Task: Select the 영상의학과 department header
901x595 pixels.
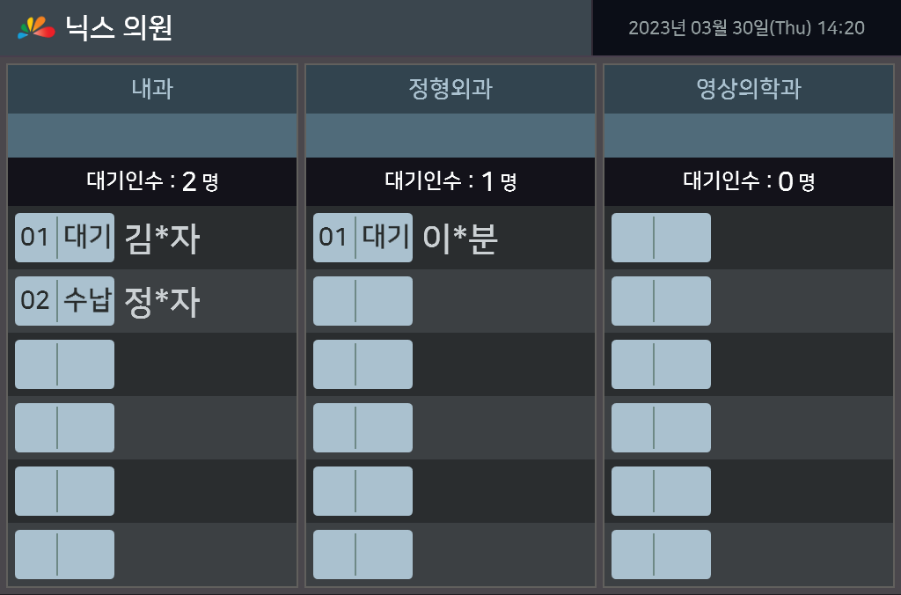Action: 749,89
